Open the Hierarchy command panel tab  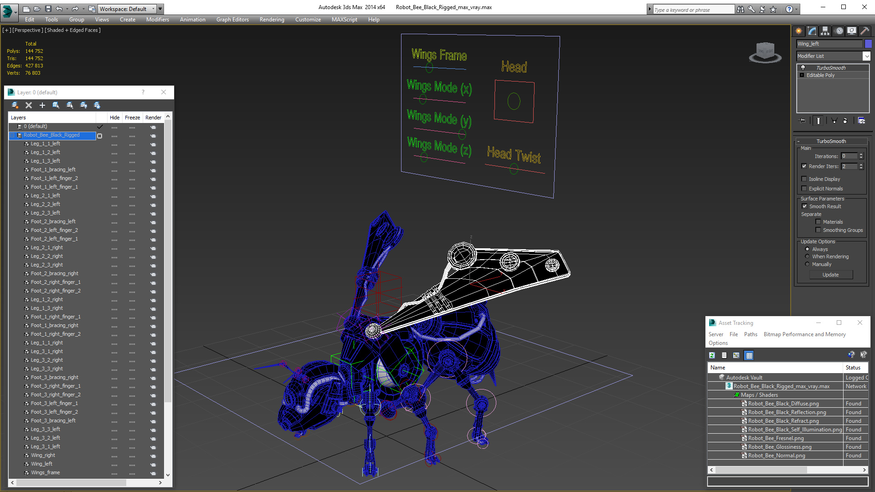coord(825,31)
